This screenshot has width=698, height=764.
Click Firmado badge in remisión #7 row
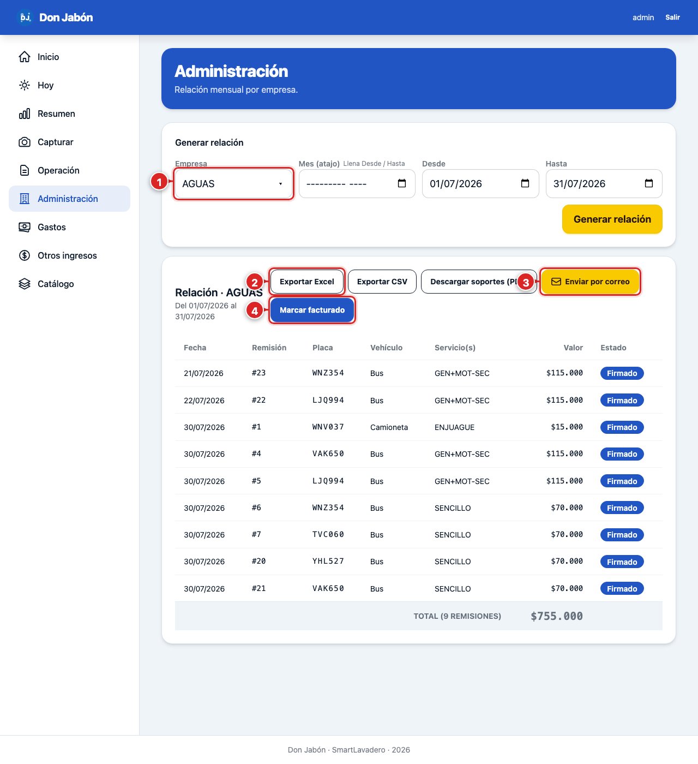coord(622,535)
